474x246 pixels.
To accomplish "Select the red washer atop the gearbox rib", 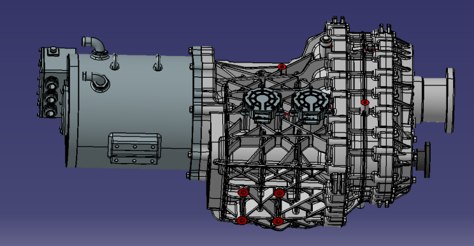I will pos(282,66).
